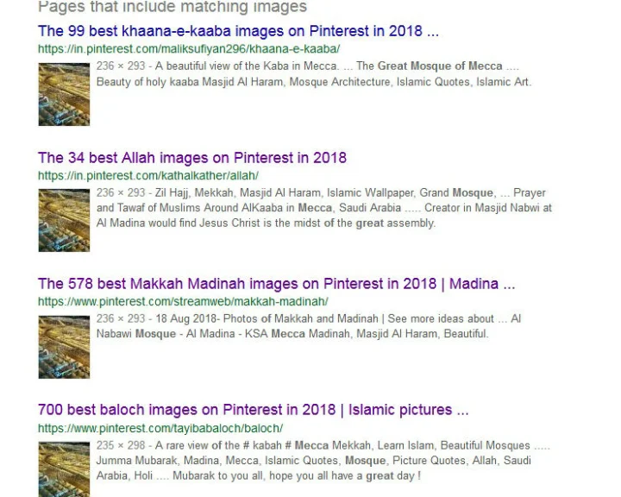Click the streamweb/makkah-madinah Pinterest URL
The image size is (621, 497).
click(x=183, y=302)
